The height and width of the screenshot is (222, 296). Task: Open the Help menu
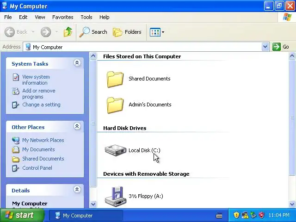[105, 17]
